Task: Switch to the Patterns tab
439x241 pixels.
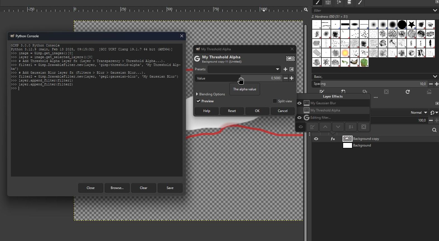Action: click(x=328, y=3)
